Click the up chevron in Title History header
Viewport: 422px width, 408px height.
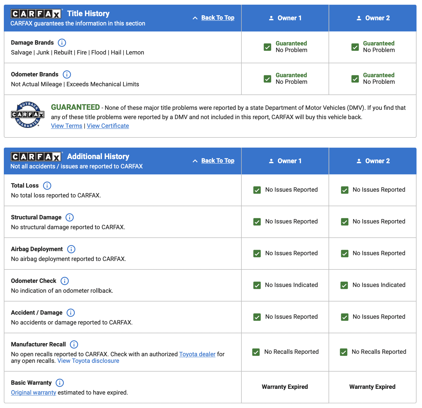click(x=195, y=18)
